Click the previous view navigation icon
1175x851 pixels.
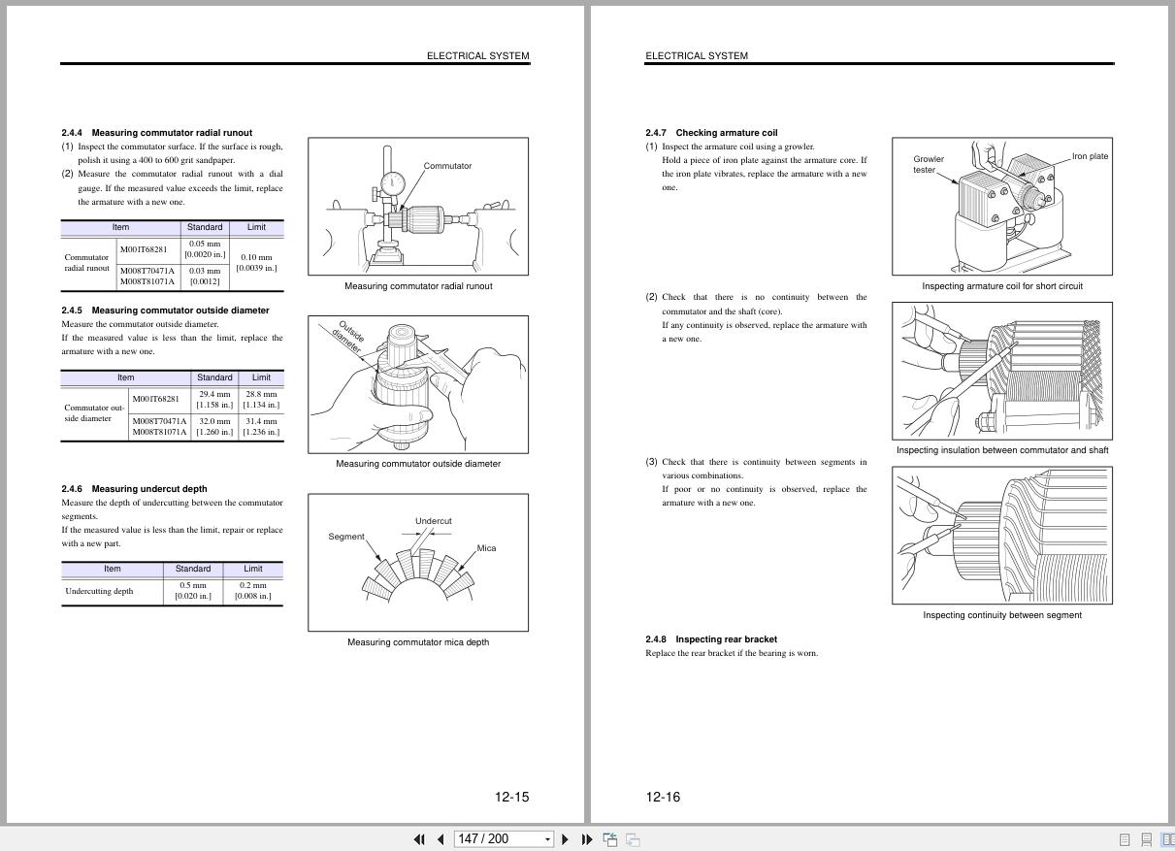coord(610,839)
